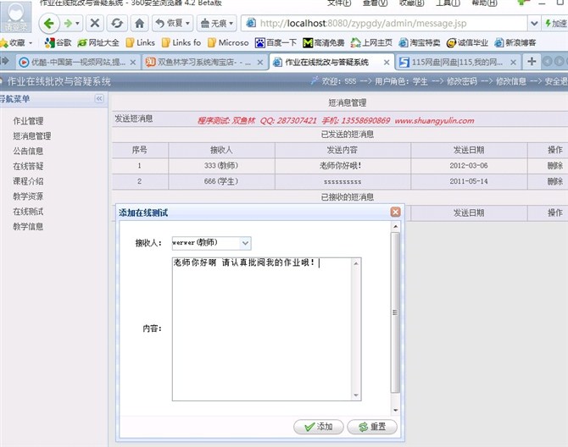Click the 发送短消息 link
The image size is (568, 447).
click(134, 119)
